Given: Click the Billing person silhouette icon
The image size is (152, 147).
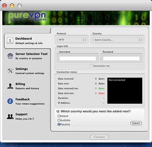Looking at the screenshot, I should pyautogui.click(x=10, y=86).
